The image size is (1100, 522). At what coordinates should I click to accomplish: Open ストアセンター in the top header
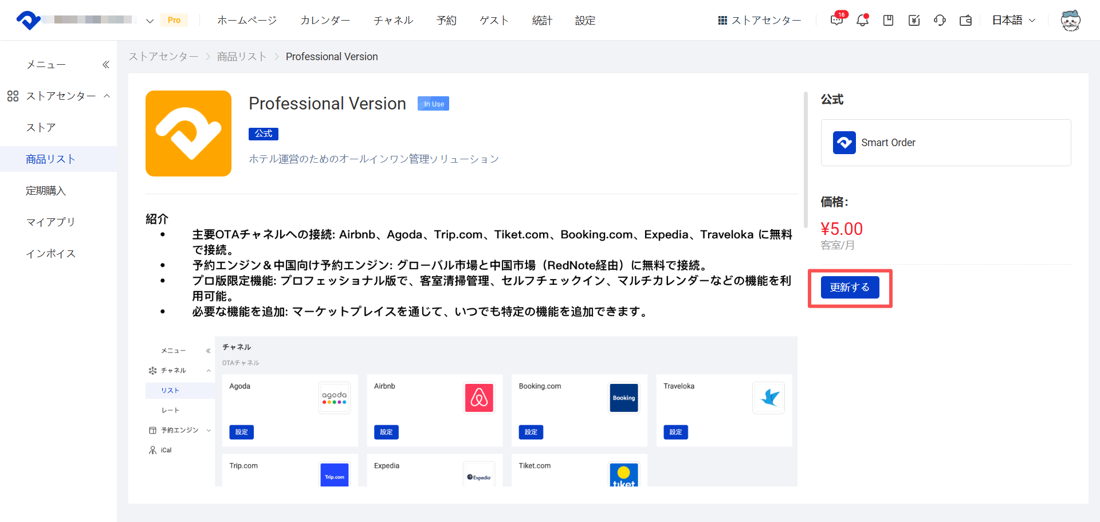[x=759, y=21]
